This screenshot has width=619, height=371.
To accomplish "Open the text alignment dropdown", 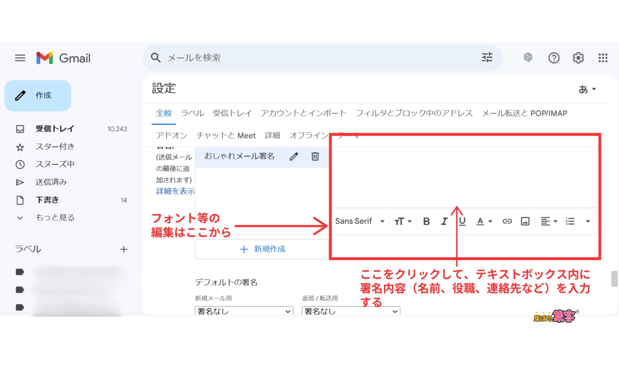I will pyautogui.click(x=549, y=221).
